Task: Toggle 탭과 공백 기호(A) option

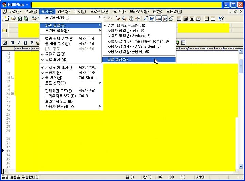Action: click(71, 39)
